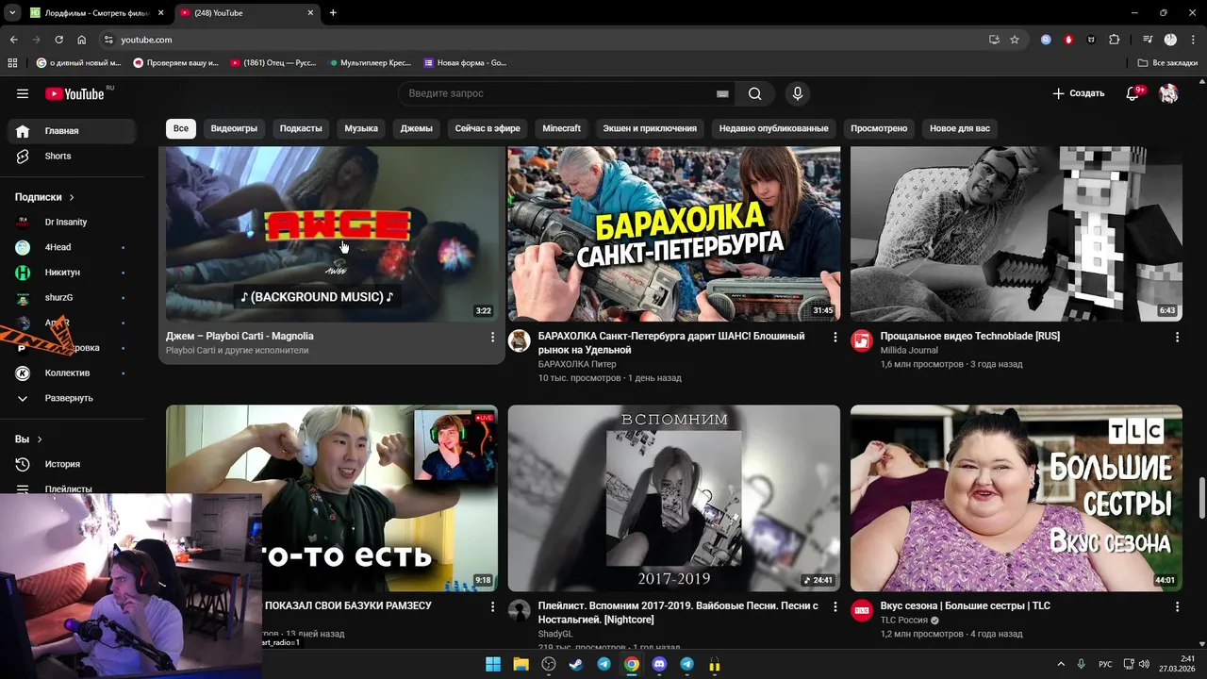Expand the Подписки section arrow
1207x679 pixels.
[72, 197]
